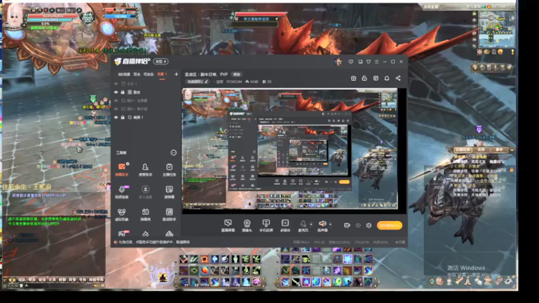
Task: Expand the microphone dropdown arrow
Action: click(311, 224)
